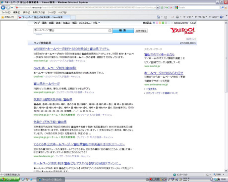This screenshot has width=228, height=182.
Task: Expand the 一覧 category dropdown
Action: 97,23
